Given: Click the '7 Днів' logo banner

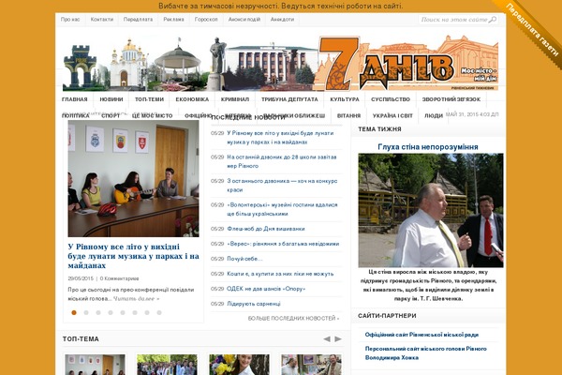Looking at the screenshot, I should pos(280,63).
